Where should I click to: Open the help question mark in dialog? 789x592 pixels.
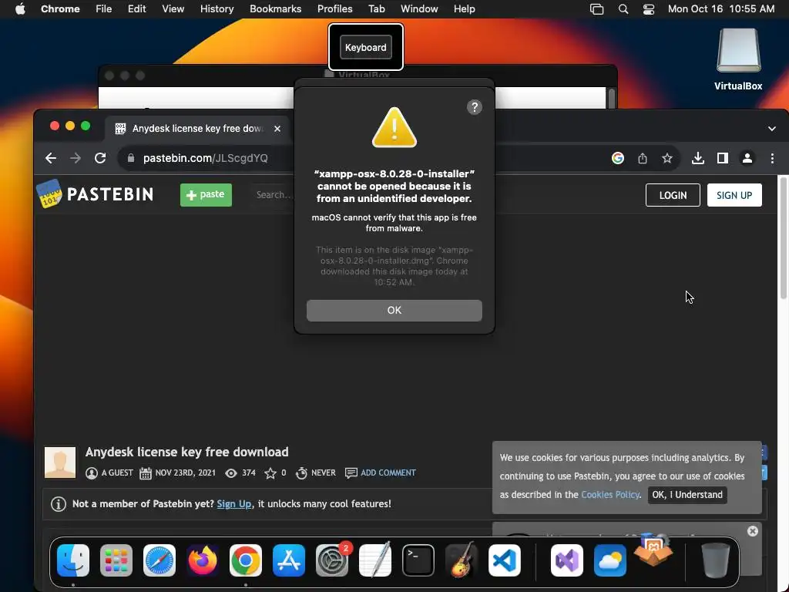474,107
